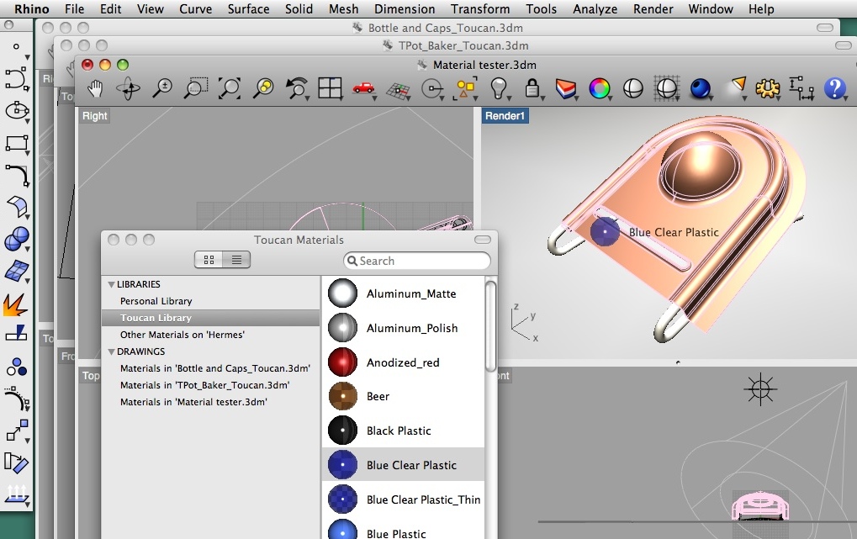Click the blue render sphere icon
The height and width of the screenshot is (539, 857).
(x=700, y=87)
